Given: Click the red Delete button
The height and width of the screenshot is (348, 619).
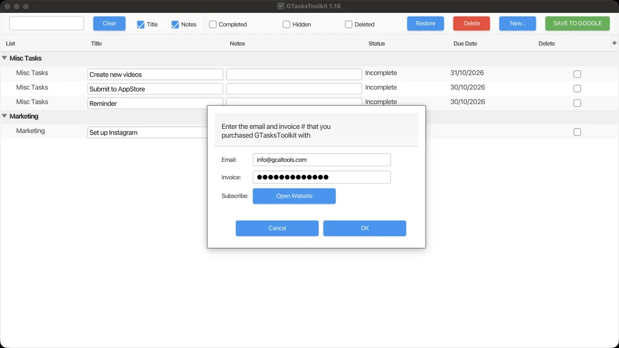Looking at the screenshot, I should pyautogui.click(x=471, y=24).
